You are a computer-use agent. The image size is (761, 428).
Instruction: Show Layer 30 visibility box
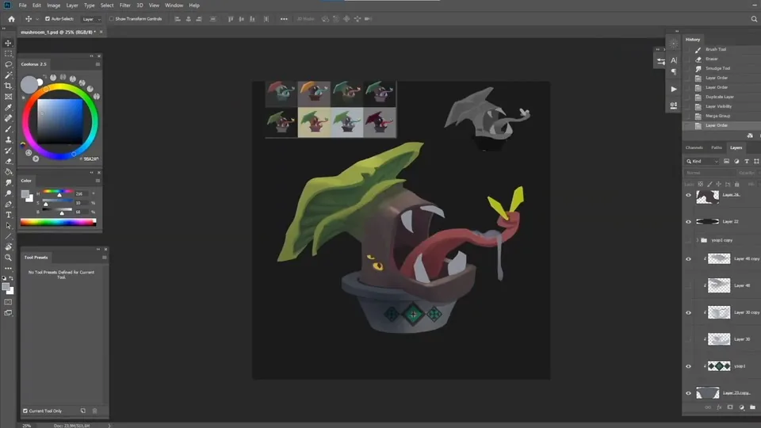pos(688,339)
